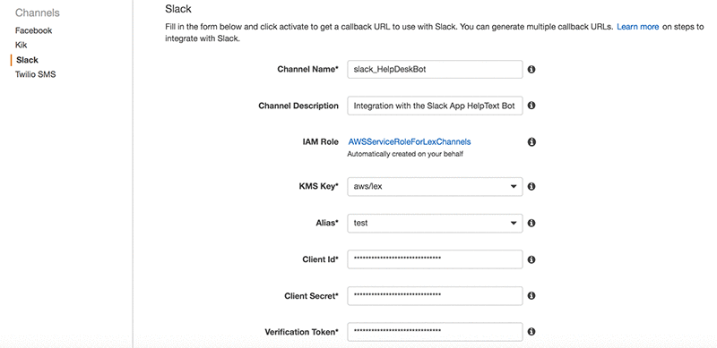Screen dimensions: 717x348
Task: Open the Alias dropdown showing test
Action: [435, 224]
